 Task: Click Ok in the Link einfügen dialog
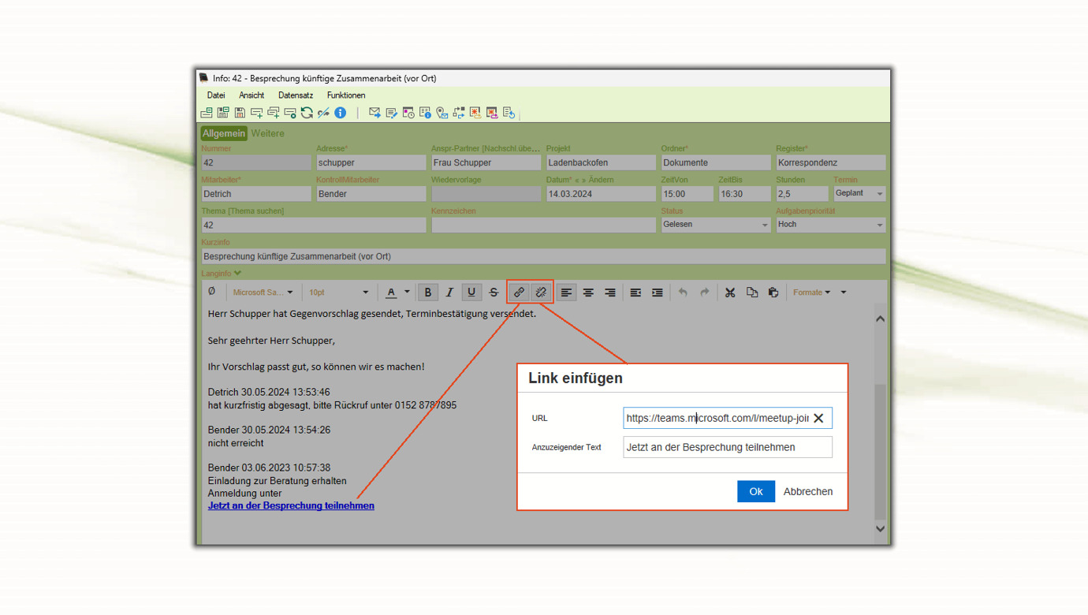755,491
